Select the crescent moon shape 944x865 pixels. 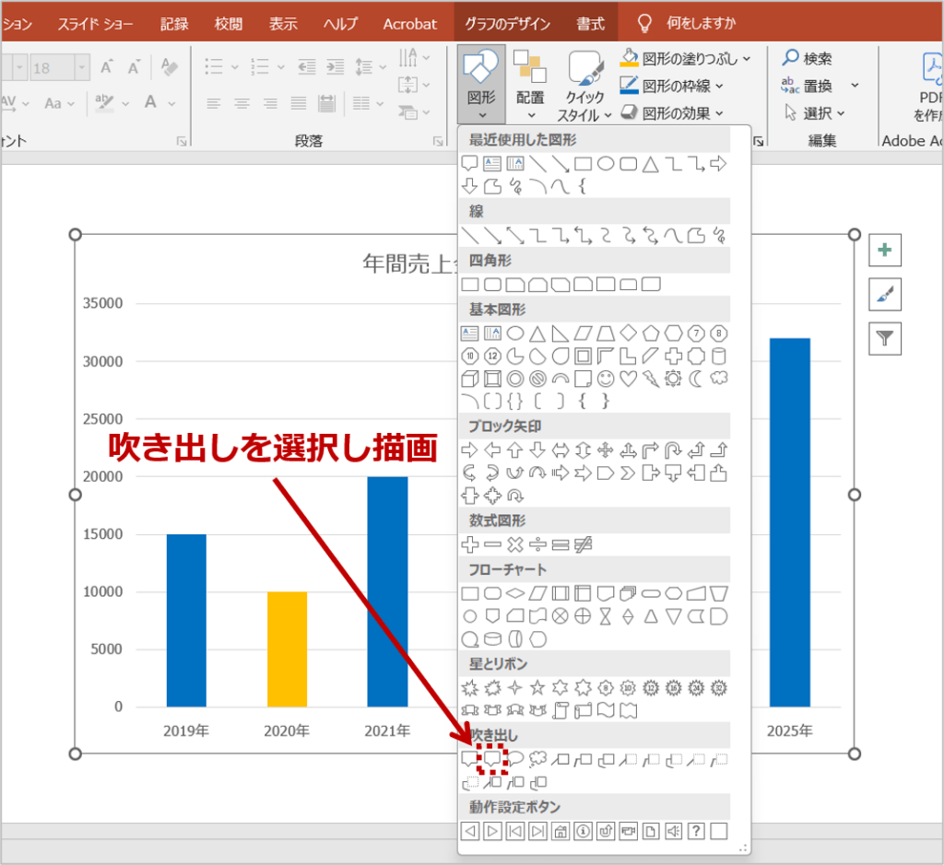point(696,379)
